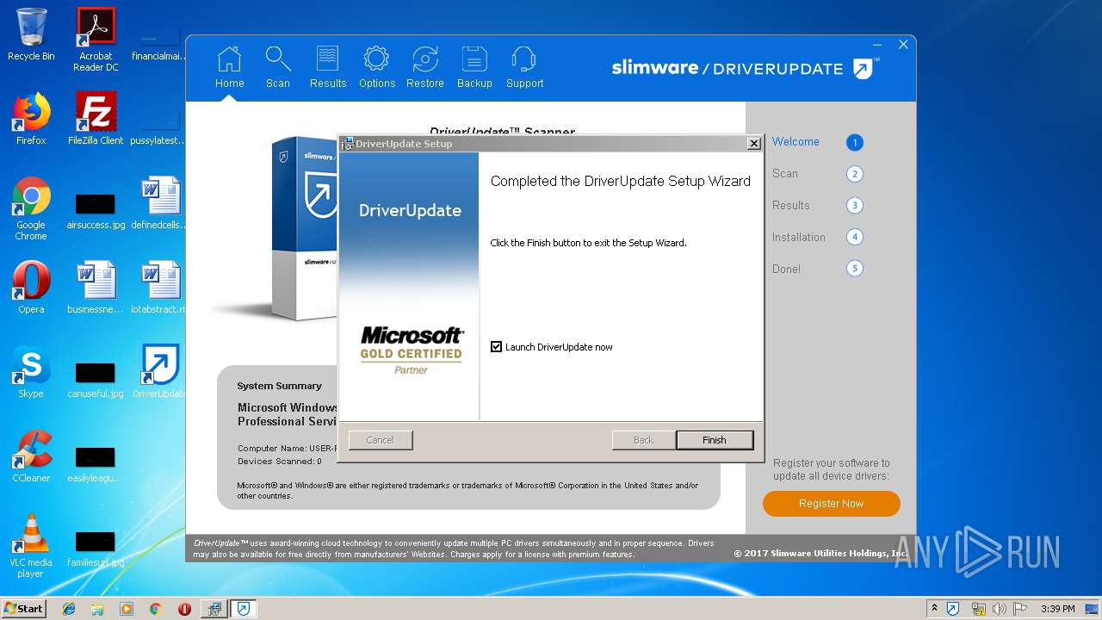Open airsuccess.jpg desktop file
Viewport: 1102px width, 620px height.
[x=96, y=212]
